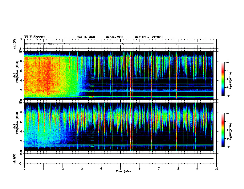Click the time axis tick label "7"
Viewport: 244px width, 189px height.
pos(159,169)
